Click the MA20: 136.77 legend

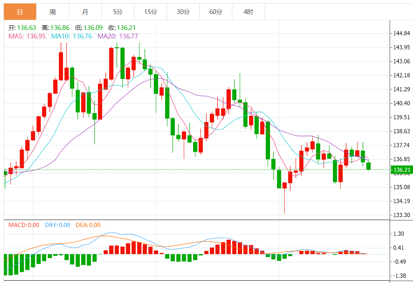point(118,36)
